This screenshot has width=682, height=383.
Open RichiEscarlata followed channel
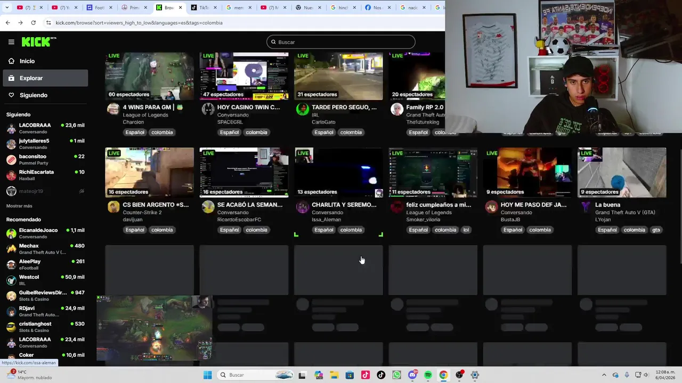[45, 175]
